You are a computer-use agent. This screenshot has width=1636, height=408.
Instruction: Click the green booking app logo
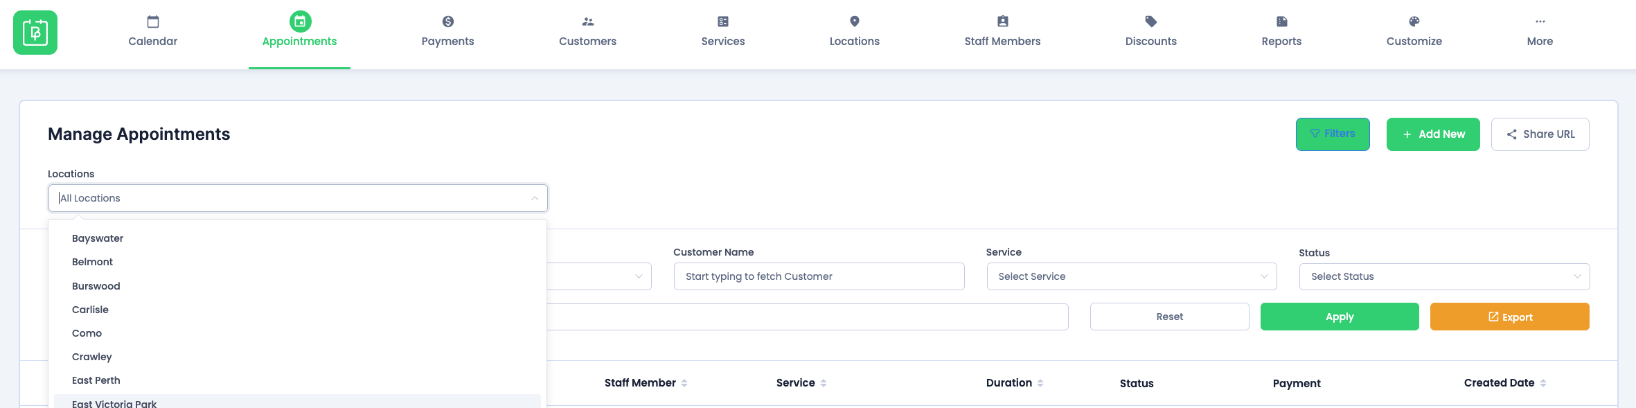(35, 33)
